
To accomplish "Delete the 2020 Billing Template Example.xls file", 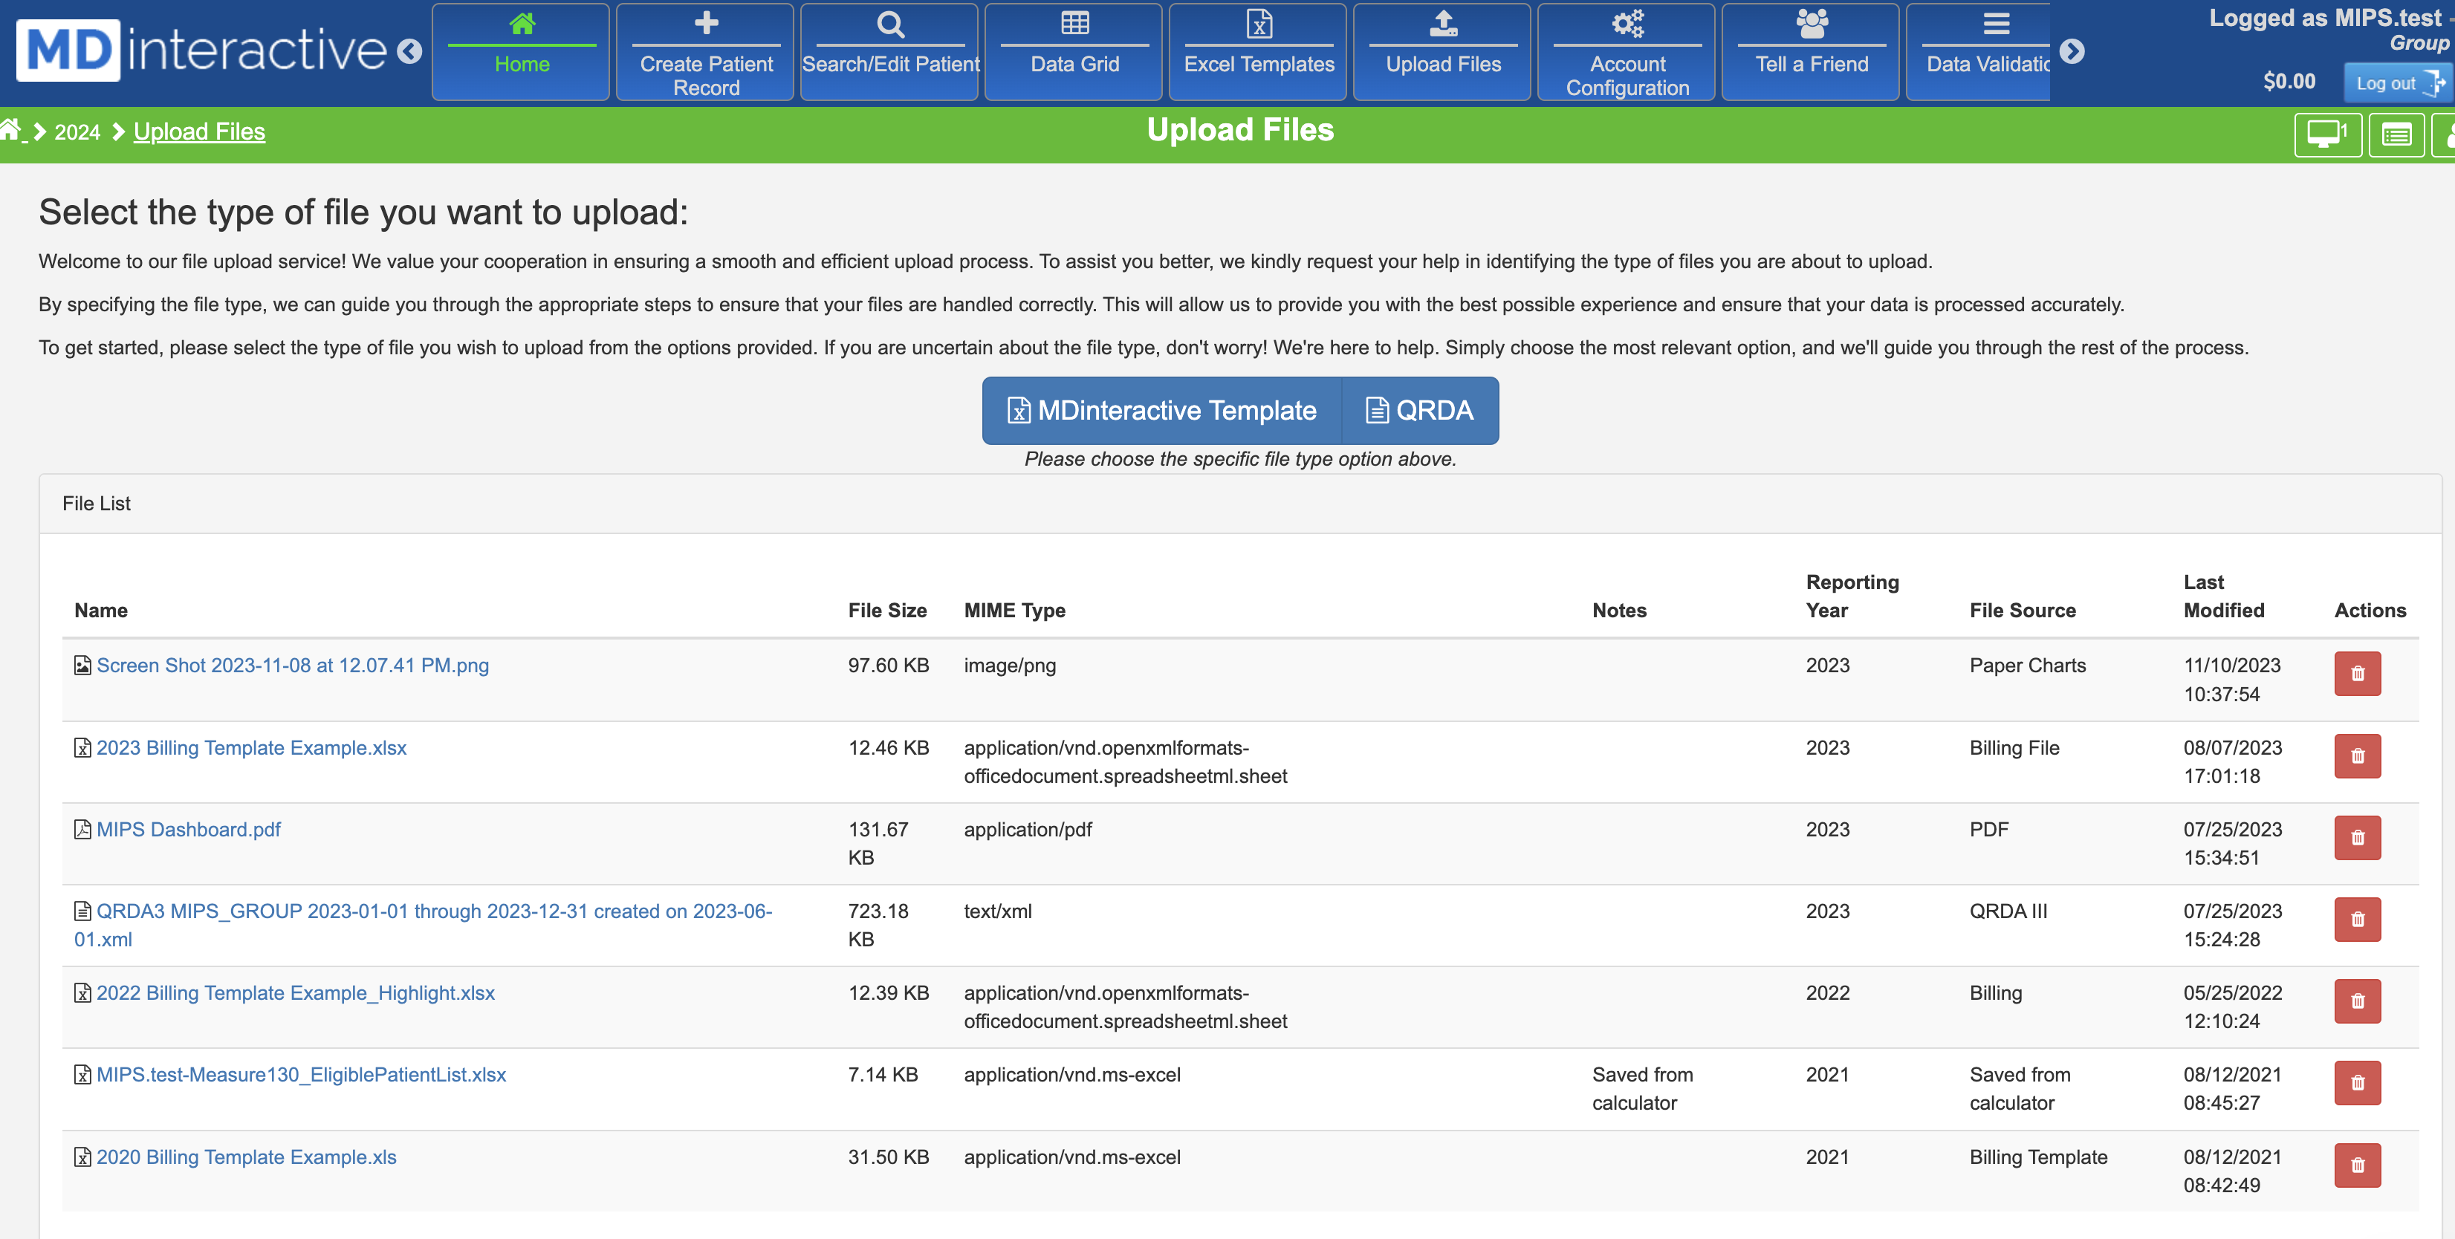I will 2357,1165.
